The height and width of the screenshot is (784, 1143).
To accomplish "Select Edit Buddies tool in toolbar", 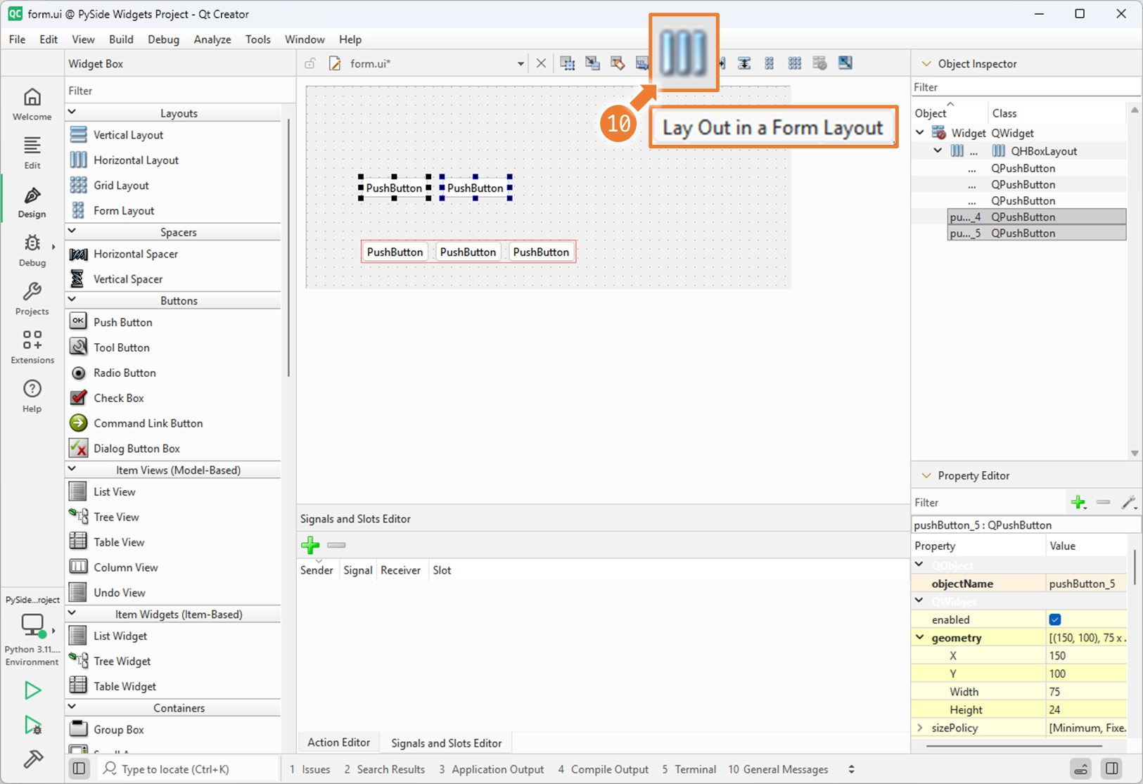I will (x=618, y=63).
